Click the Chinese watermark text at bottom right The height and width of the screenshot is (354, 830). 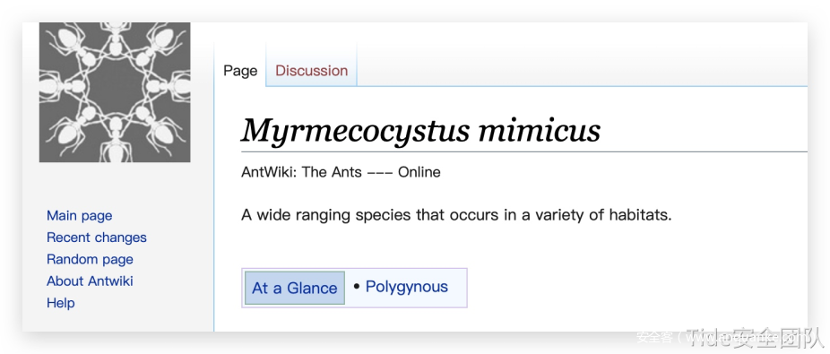tap(730, 337)
